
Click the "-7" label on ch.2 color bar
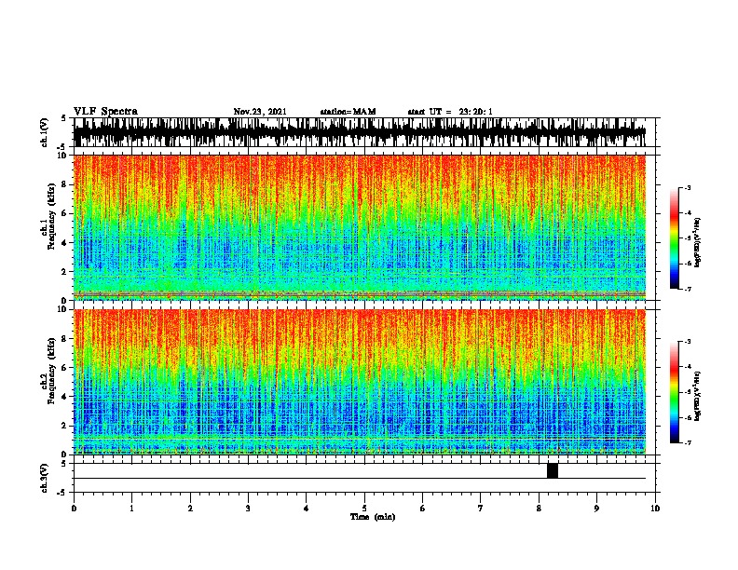688,442
